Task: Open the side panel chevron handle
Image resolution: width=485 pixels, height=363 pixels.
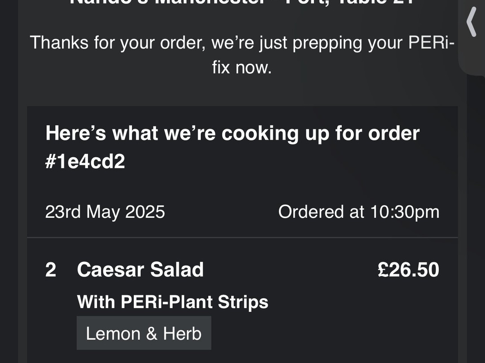Action: click(472, 23)
